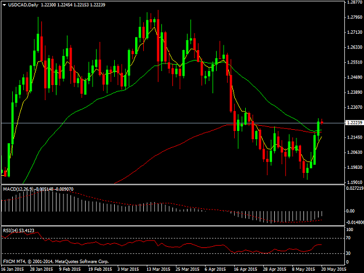Click the RSI 70 level label
Image resolution: width=364 pixels, height=273 pixels.
[x=348, y=238]
